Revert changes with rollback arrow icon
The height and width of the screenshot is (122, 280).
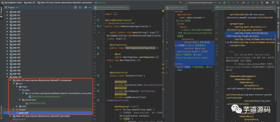tap(262, 3)
